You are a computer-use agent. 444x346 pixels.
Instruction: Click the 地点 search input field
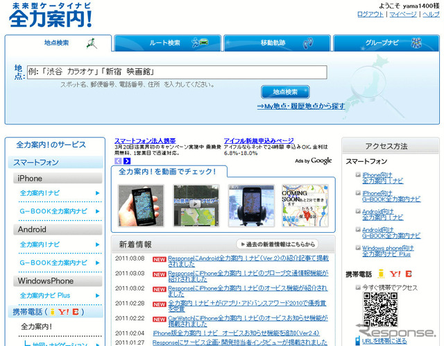pyautogui.click(x=177, y=72)
